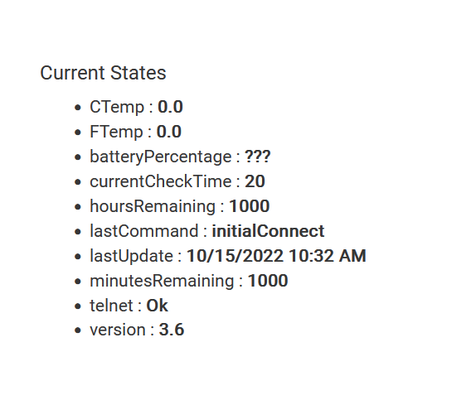The image size is (471, 405).
Task: Click the currentCheckTime value 20
Action: click(255, 181)
